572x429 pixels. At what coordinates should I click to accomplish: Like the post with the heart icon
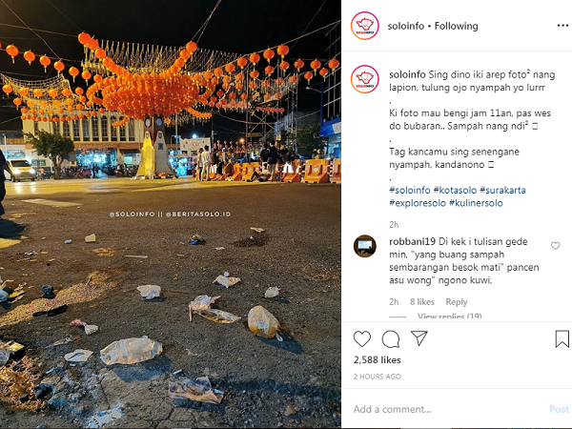pos(362,338)
